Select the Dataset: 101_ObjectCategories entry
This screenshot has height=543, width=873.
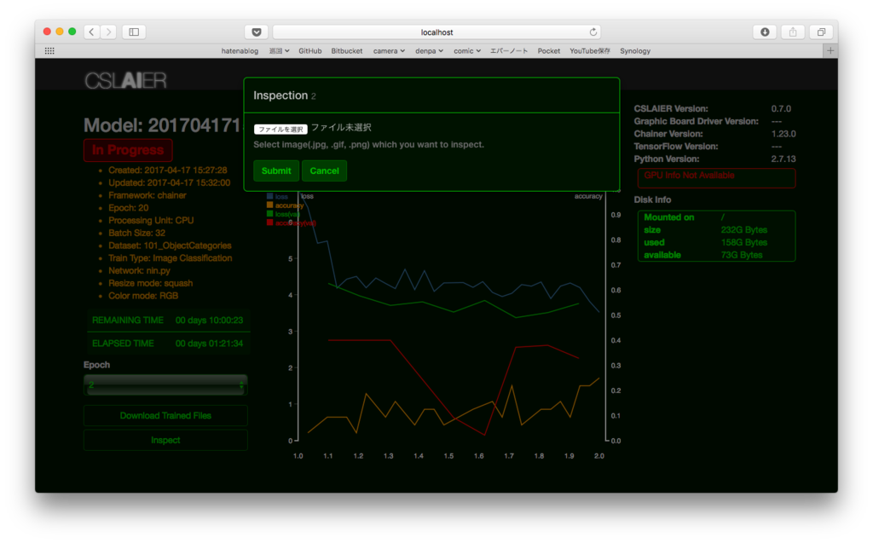(170, 246)
